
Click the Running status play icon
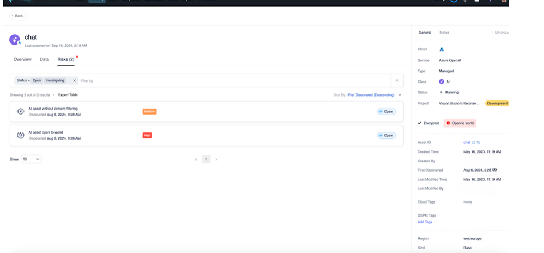coord(441,92)
